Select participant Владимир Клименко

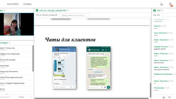pyautogui.click(x=16, y=72)
